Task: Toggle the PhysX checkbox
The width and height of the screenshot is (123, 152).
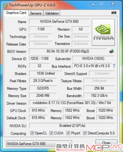Action: 68,133
